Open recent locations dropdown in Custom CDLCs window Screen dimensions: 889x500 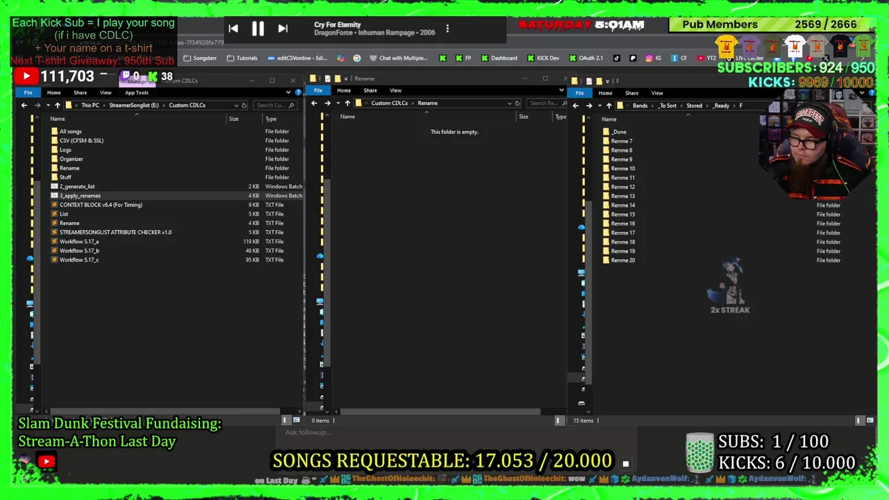pyautogui.click(x=47, y=105)
